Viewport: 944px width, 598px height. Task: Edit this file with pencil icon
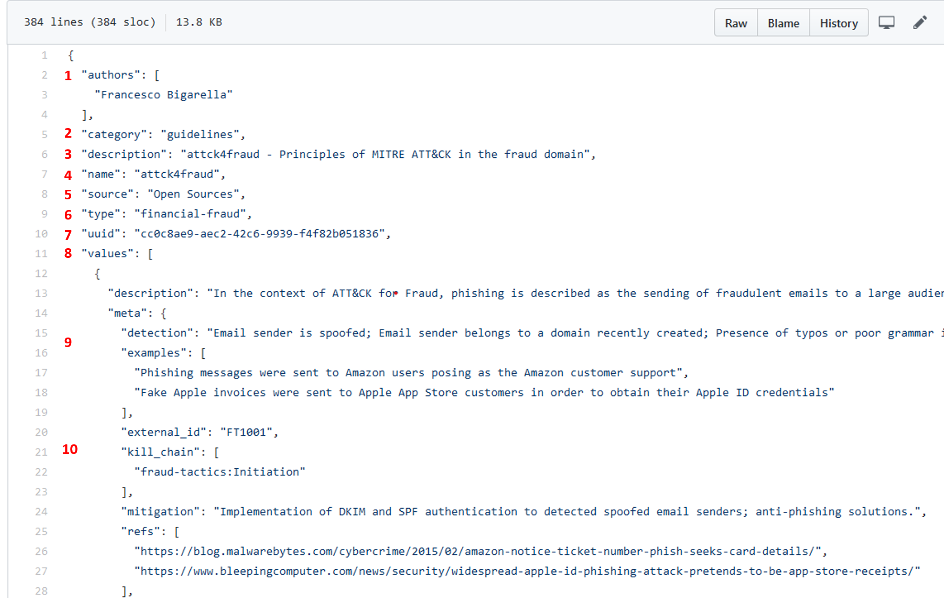click(920, 22)
